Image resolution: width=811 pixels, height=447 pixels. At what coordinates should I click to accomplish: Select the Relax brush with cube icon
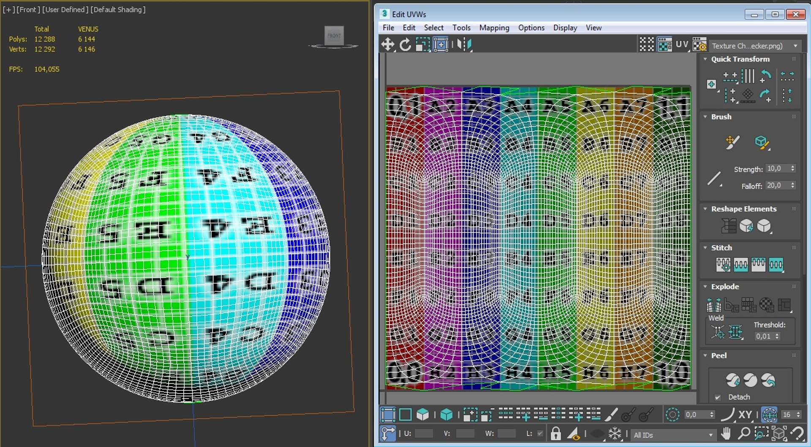tap(762, 142)
